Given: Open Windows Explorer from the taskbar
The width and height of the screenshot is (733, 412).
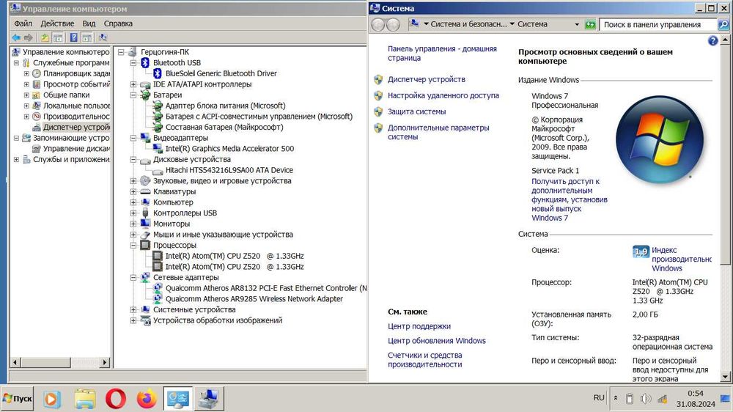Looking at the screenshot, I should [85, 399].
